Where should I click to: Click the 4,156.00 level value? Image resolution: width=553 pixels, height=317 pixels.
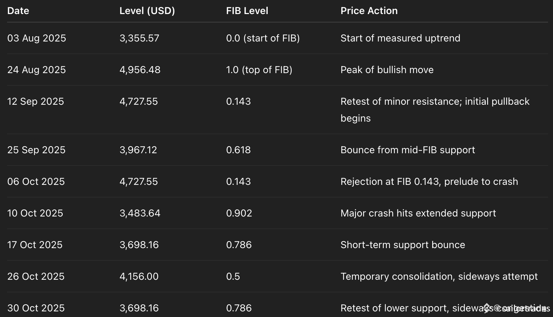point(139,277)
